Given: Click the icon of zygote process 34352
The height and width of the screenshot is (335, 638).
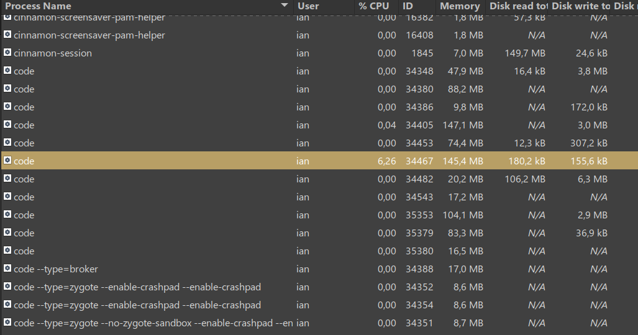Looking at the screenshot, I should 7,286.
